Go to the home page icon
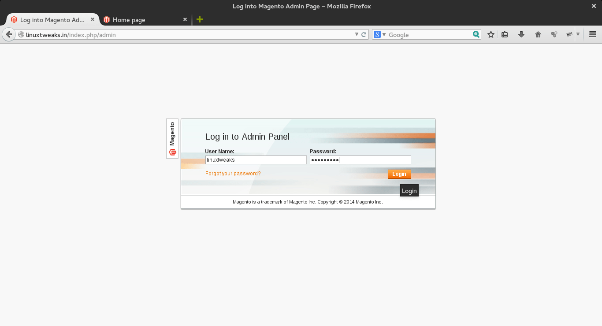Image resolution: width=602 pixels, height=326 pixels. point(538,34)
